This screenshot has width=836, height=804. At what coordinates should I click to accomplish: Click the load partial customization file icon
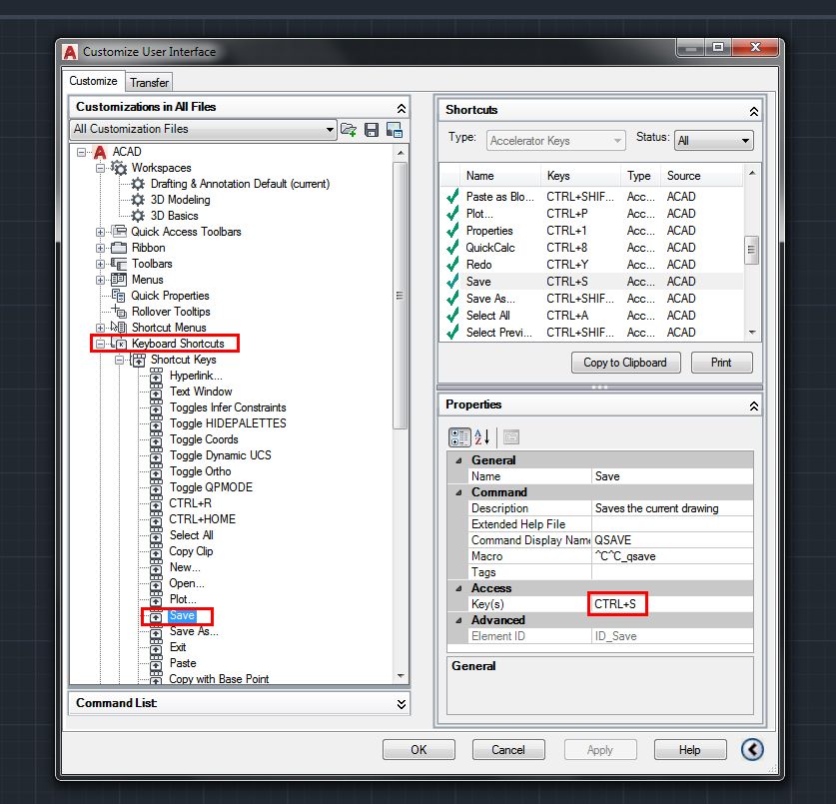pos(349,129)
